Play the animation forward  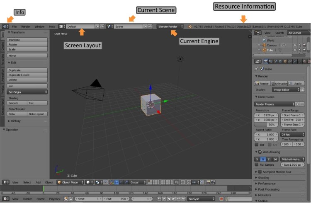(x=174, y=198)
